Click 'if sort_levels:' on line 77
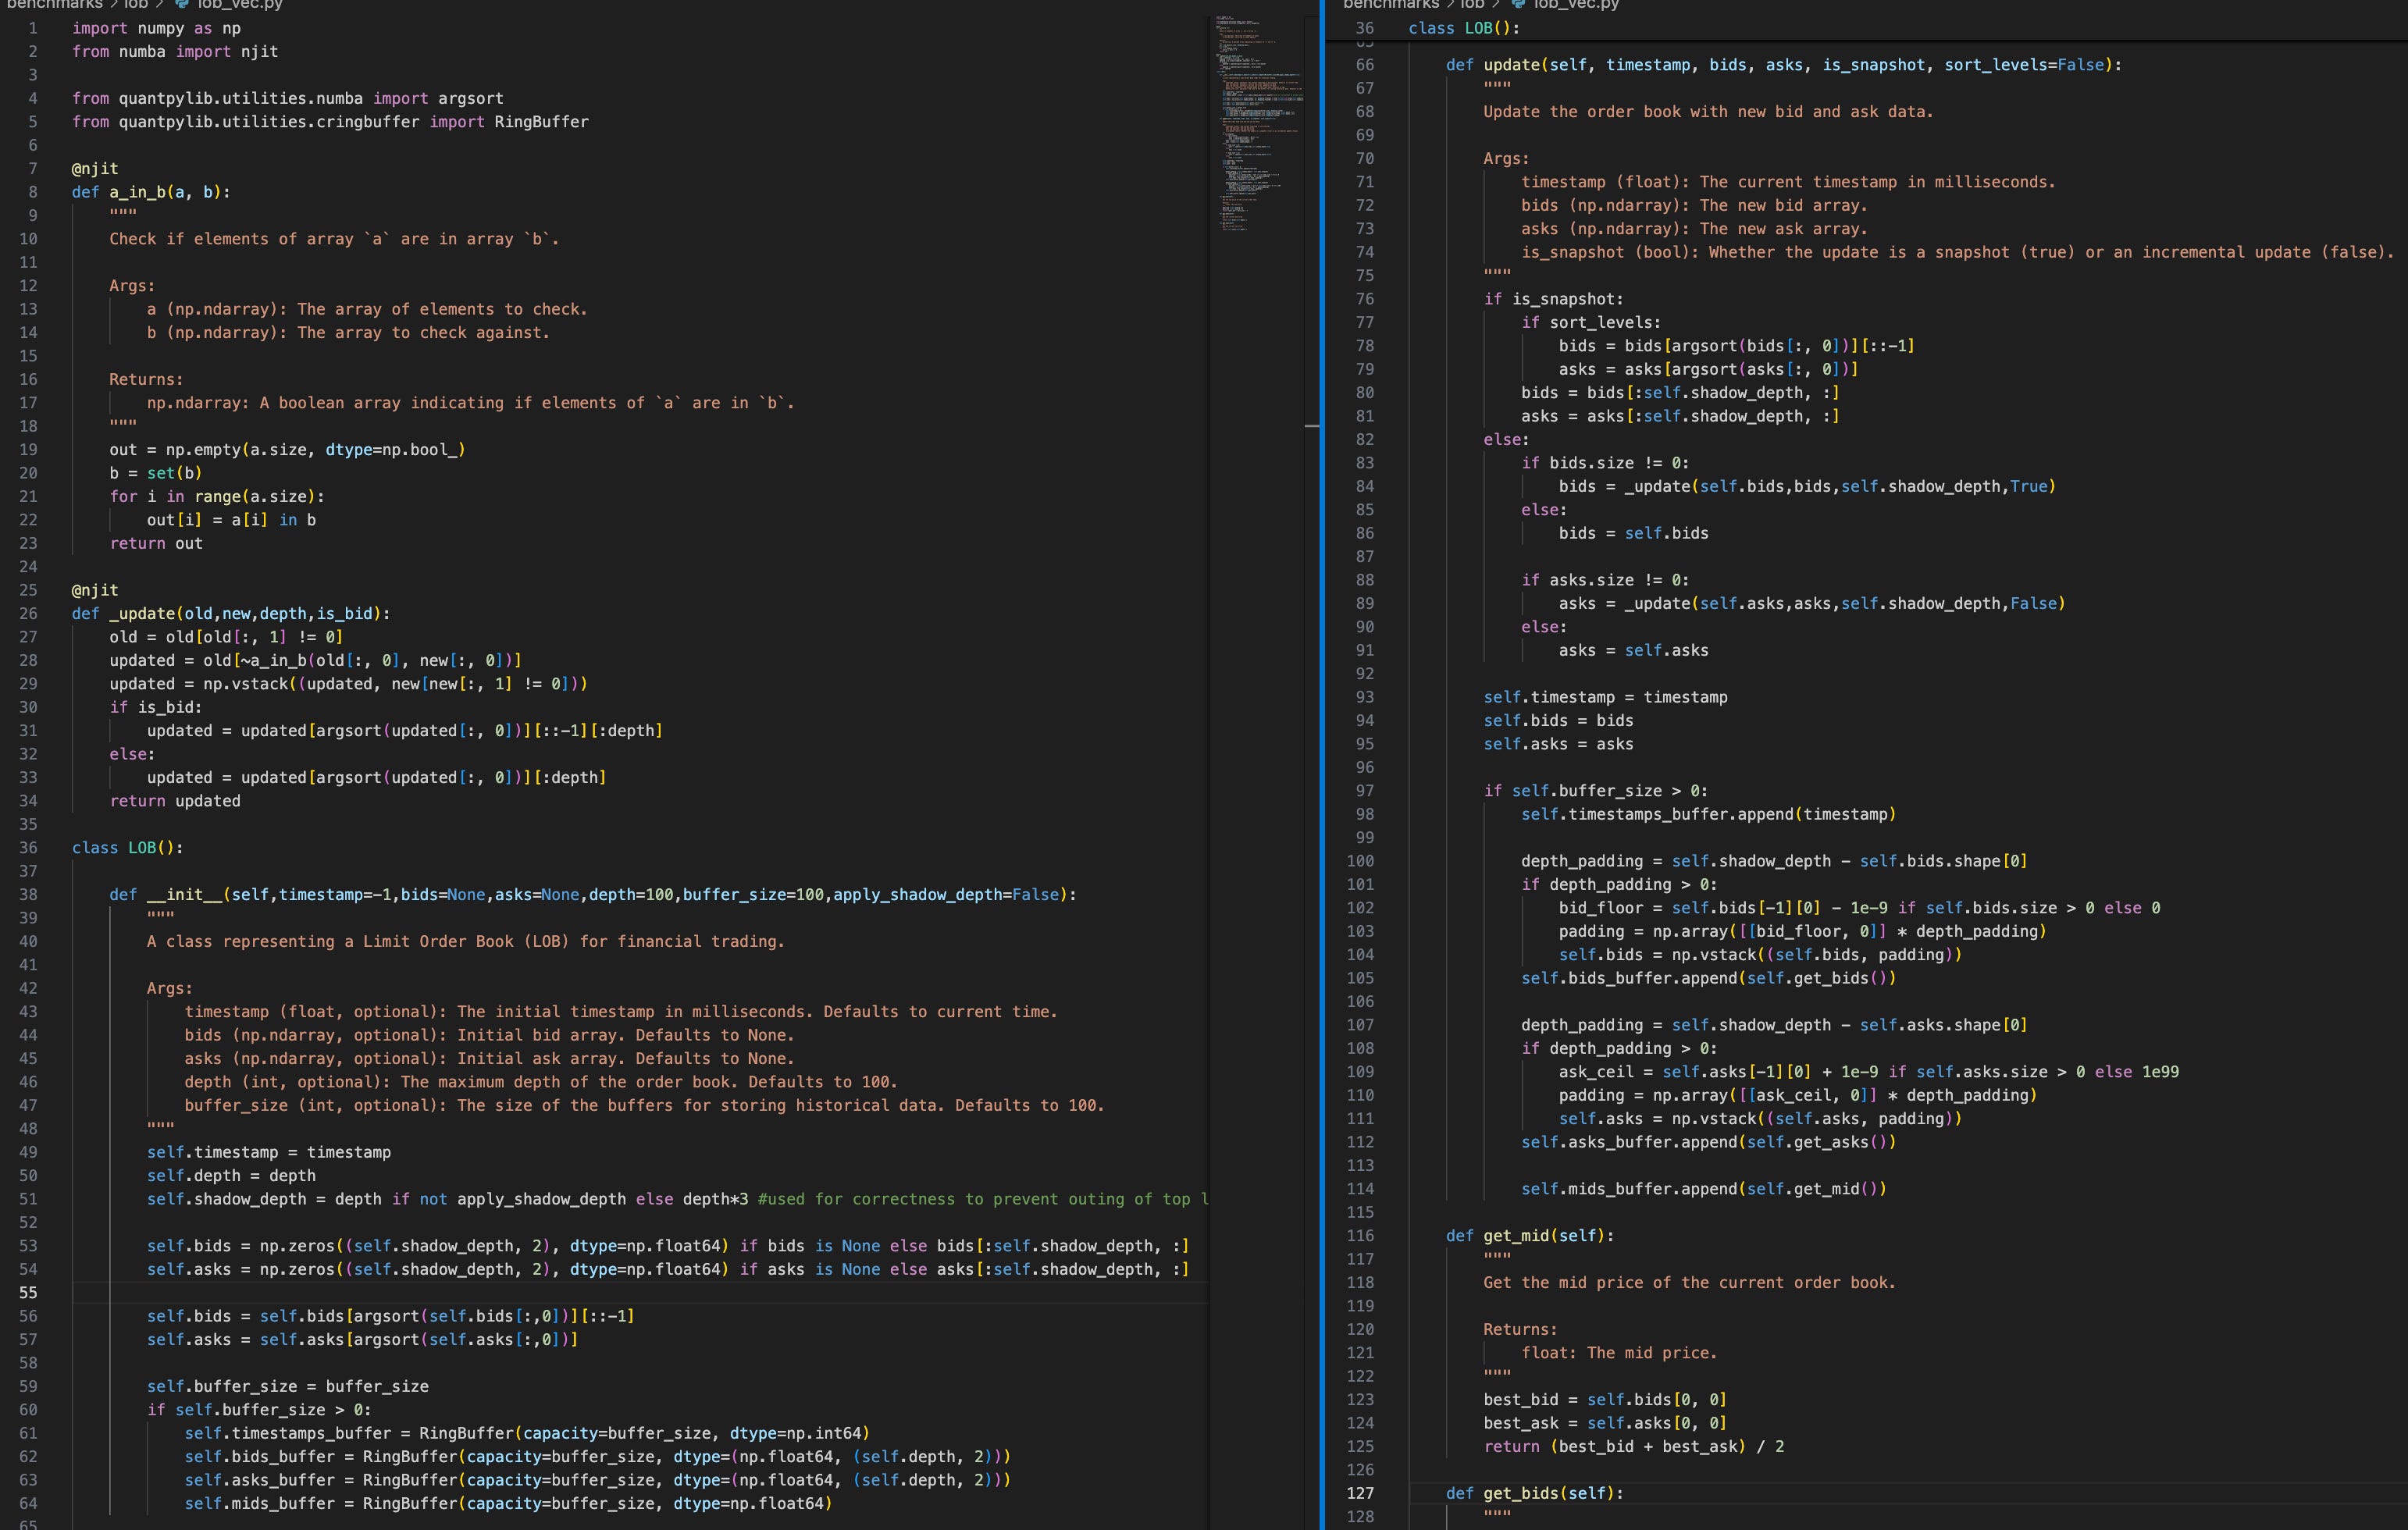The width and height of the screenshot is (2408, 1530). tap(1591, 323)
